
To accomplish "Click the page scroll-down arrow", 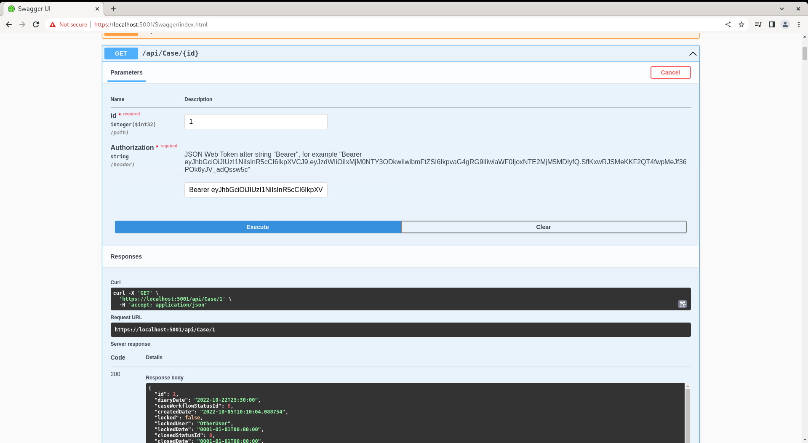I will pyautogui.click(x=805, y=440).
